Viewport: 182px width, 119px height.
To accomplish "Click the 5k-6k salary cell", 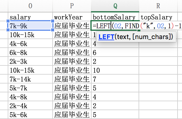I will point(30,114).
